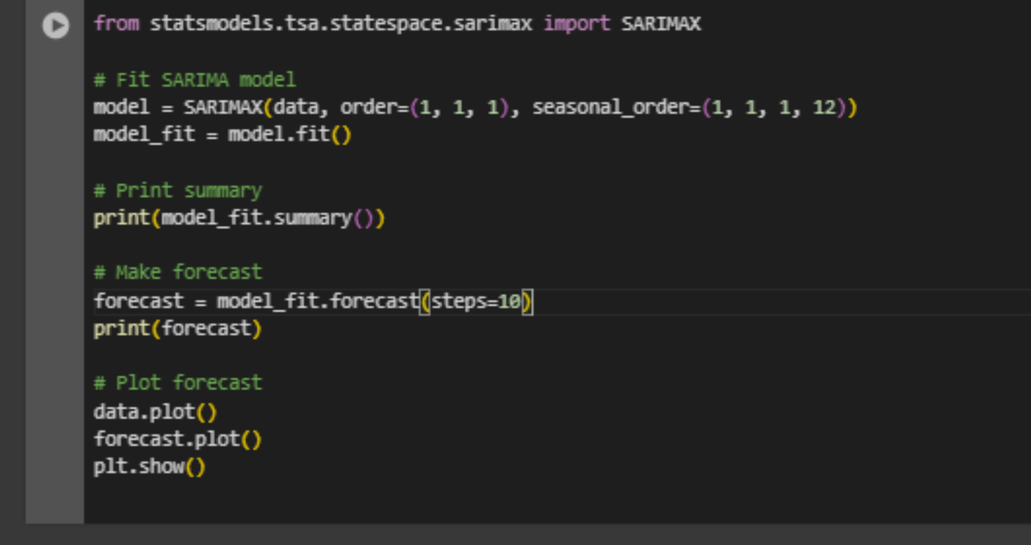Click steps=10 in the forecast call
Viewport: 1031px width, 545px height.
(476, 302)
